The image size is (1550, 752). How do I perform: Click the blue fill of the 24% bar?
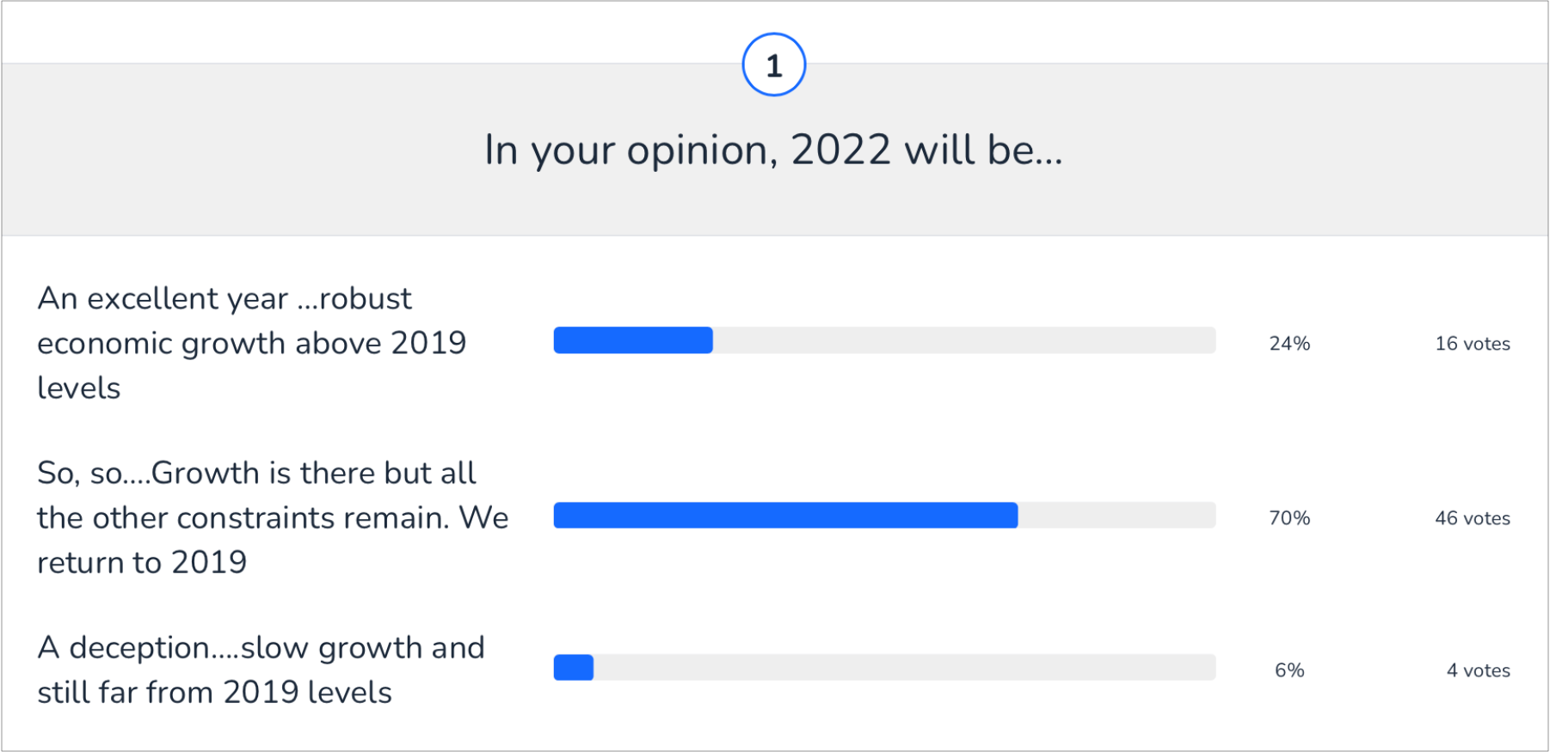[x=633, y=340]
